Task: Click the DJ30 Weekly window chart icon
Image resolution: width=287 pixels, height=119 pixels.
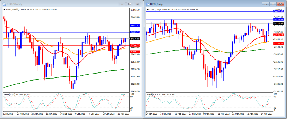Action: [3, 4]
